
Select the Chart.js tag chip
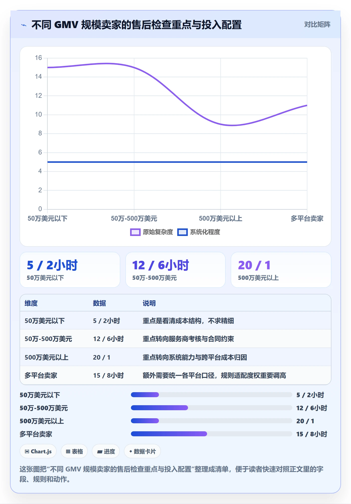pyautogui.click(x=38, y=451)
